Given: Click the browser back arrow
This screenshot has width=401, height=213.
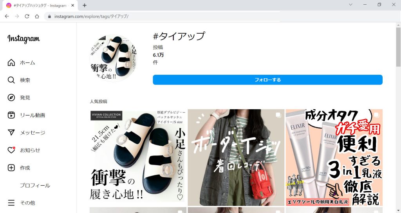Looking at the screenshot, I should pos(7,16).
